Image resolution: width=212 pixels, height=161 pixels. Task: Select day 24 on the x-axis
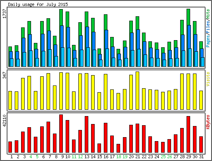[157, 157]
